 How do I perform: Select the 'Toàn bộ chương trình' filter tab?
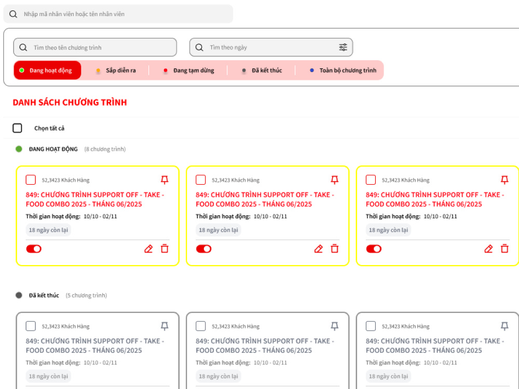click(x=343, y=70)
